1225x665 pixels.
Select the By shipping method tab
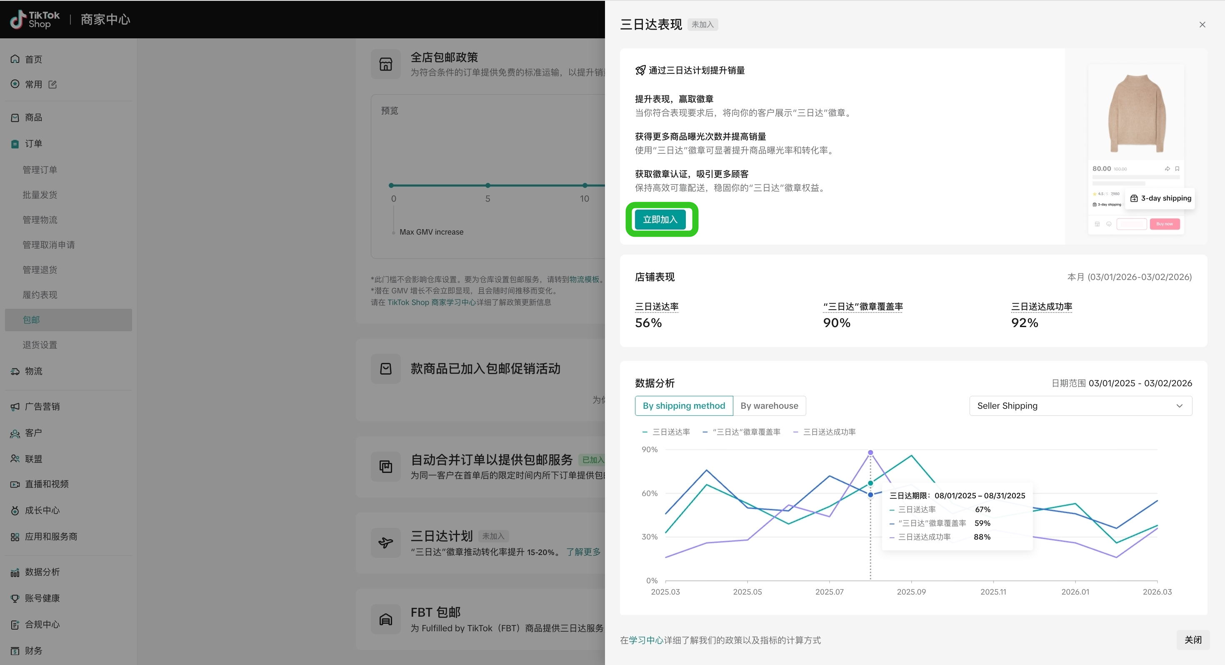(683, 406)
